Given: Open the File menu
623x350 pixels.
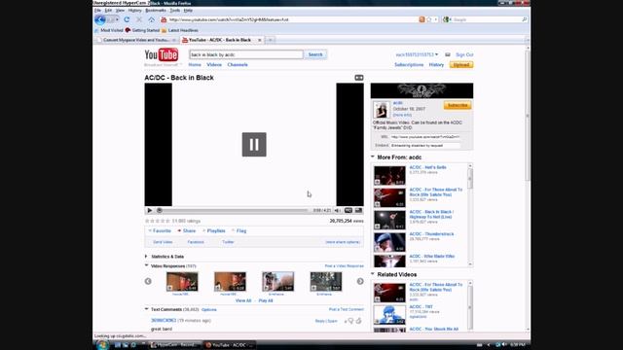Looking at the screenshot, I should [97, 11].
